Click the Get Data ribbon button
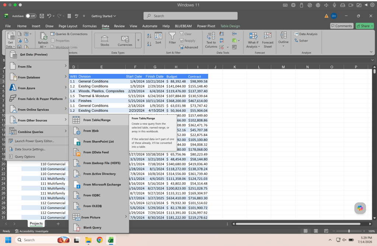Image resolution: width=377 pixels, height=246 pixels. 10,40
